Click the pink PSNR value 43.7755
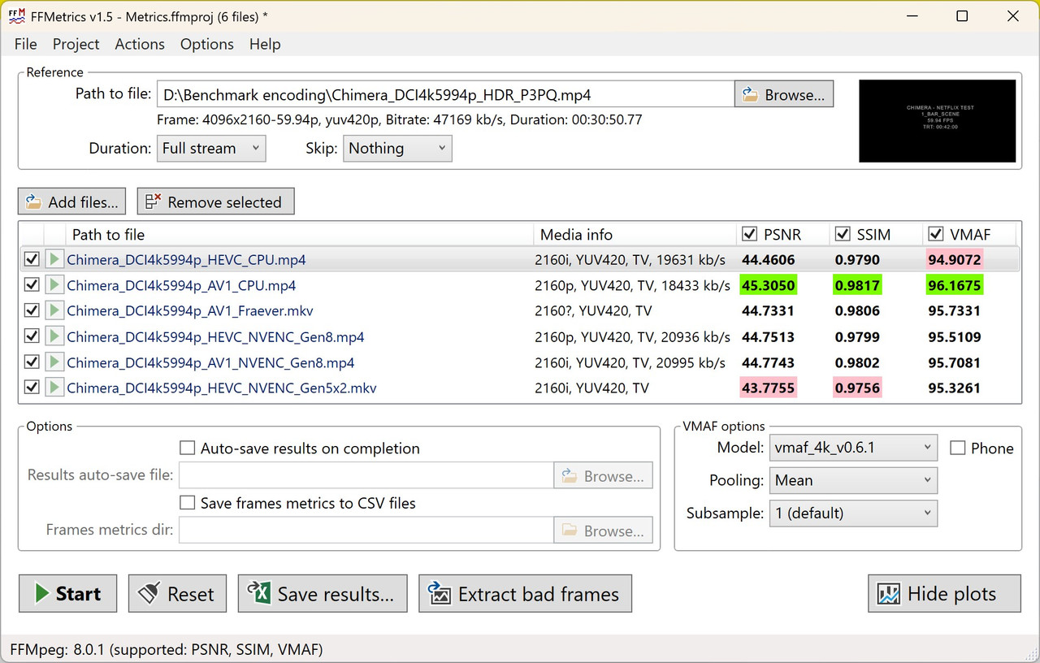The height and width of the screenshot is (663, 1040). (x=769, y=388)
